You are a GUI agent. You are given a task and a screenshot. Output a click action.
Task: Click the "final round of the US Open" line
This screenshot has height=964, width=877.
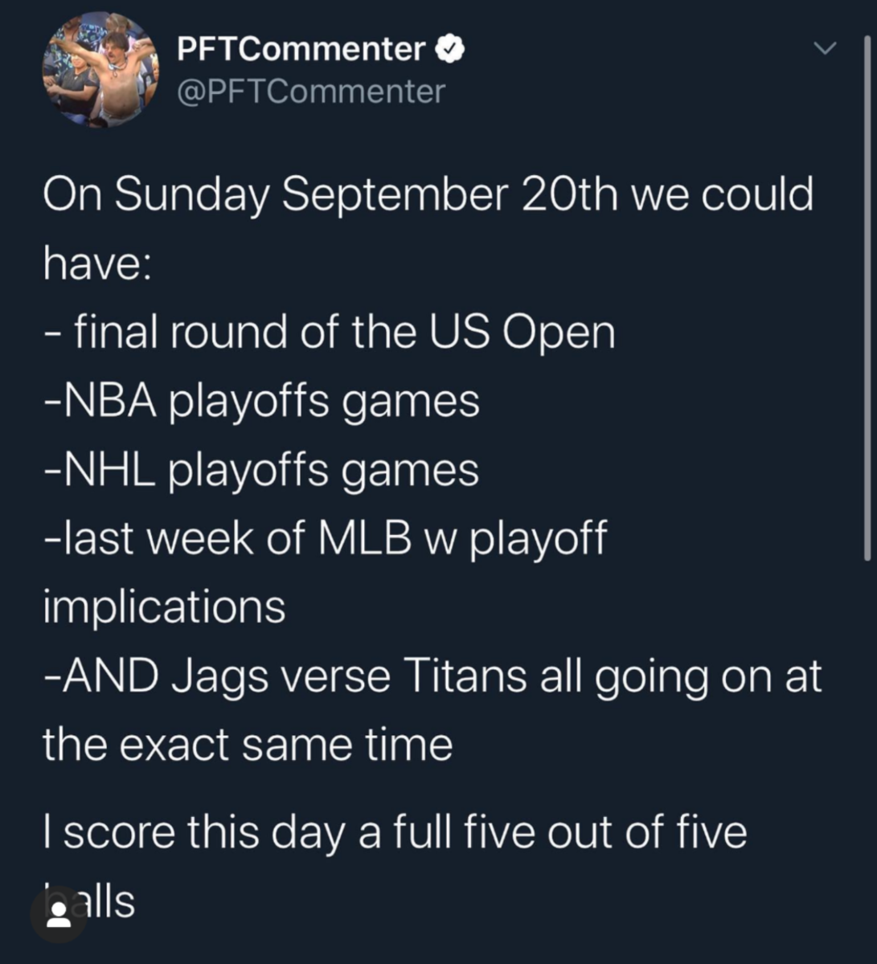click(x=330, y=332)
